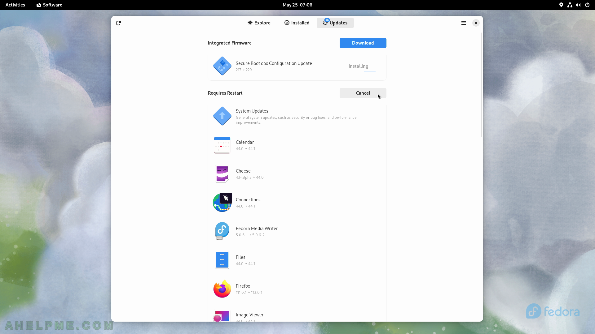
Task: Click the Secure Boot dbx firmware icon
Action: (222, 66)
